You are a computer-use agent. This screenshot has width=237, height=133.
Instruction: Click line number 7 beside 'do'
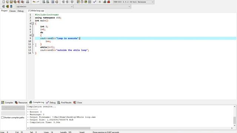[30, 33]
